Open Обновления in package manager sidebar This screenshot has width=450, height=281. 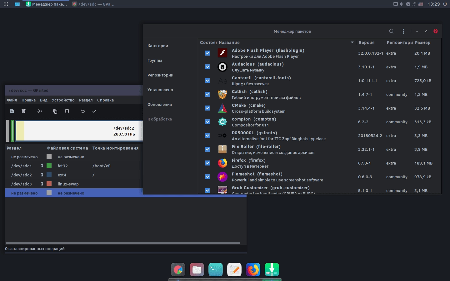click(x=159, y=104)
